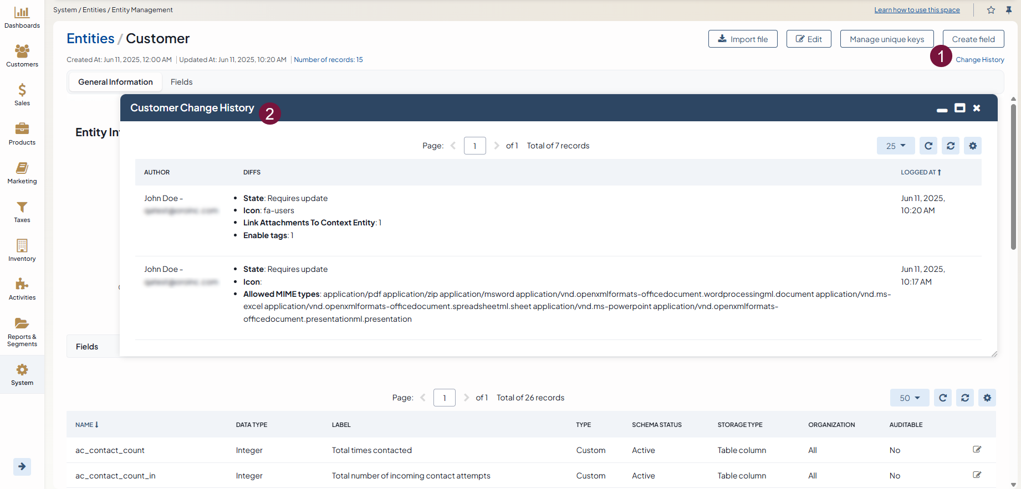1021x489 pixels.
Task: Open grid settings gear in Change History
Action: pos(973,146)
